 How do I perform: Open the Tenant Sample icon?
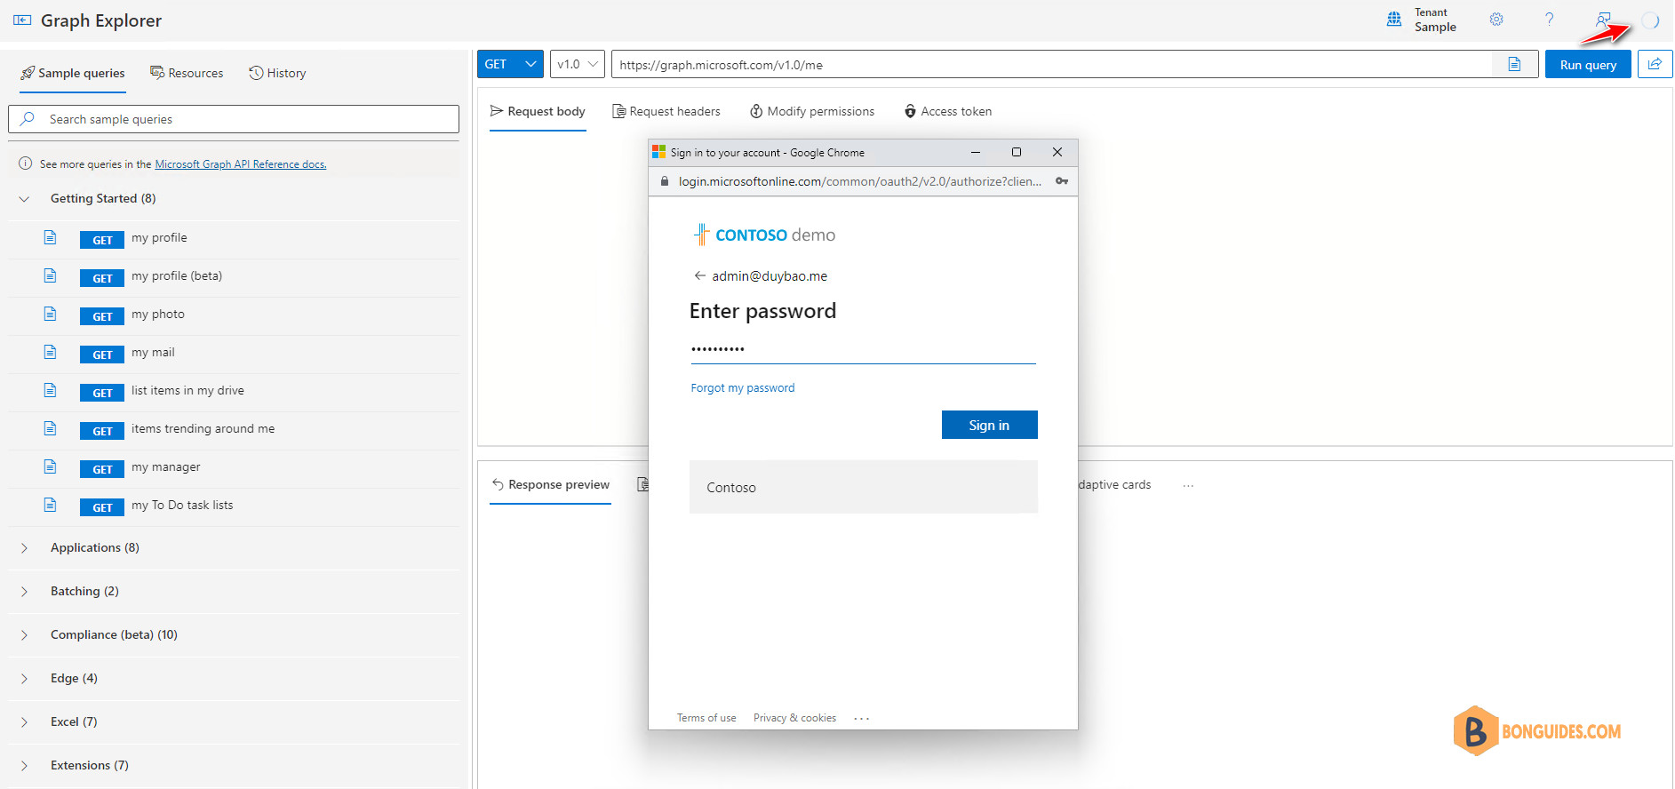tap(1394, 20)
